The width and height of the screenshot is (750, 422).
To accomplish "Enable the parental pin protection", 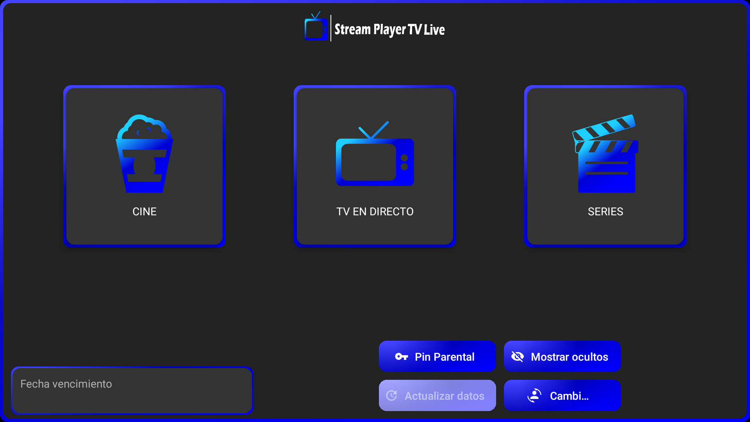I will (437, 356).
